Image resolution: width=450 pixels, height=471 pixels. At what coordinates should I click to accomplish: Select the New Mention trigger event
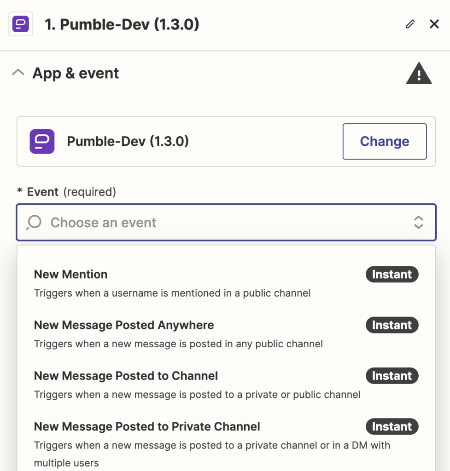[x=70, y=274]
